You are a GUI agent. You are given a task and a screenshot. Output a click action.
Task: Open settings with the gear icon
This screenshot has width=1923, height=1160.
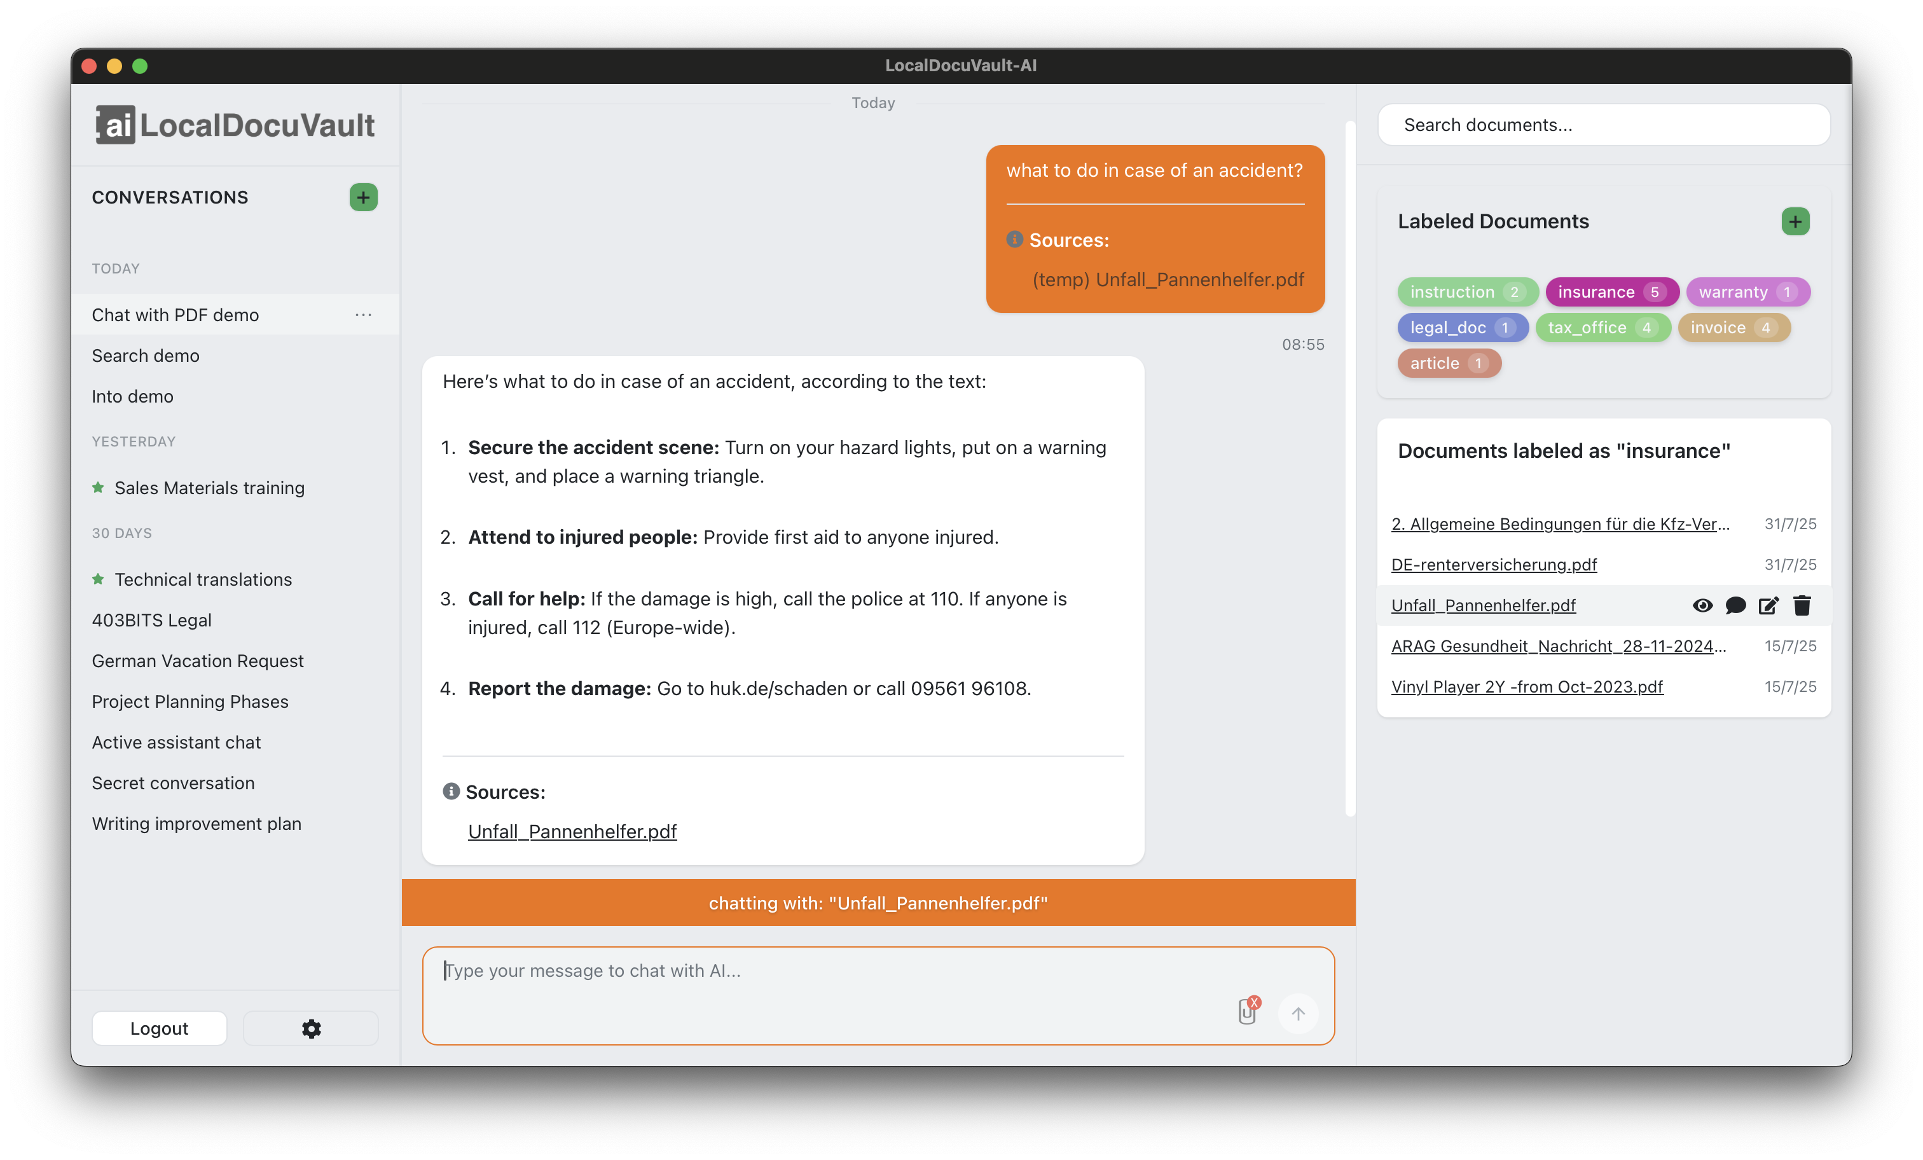tap(310, 1028)
